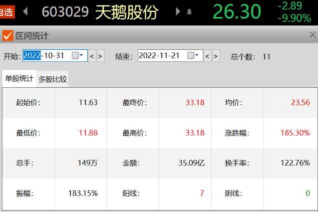Open the start date calendar dropdown

[x=78, y=56]
